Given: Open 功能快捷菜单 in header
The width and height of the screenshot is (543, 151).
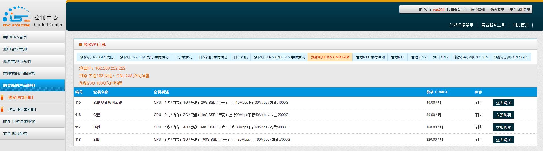Looking at the screenshot, I should [461, 25].
